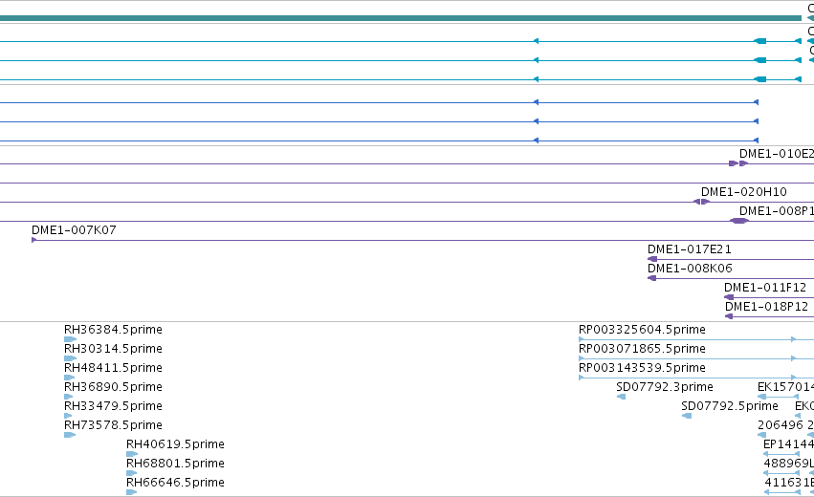
Task: Click the RH68801.5prime label
Action: pos(175,464)
